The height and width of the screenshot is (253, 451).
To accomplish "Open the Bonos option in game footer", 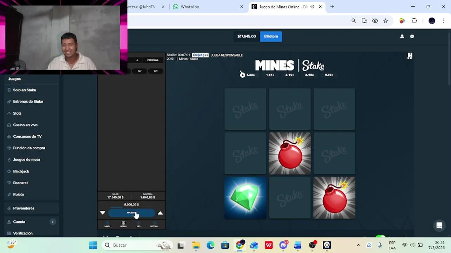I will coord(107,224).
